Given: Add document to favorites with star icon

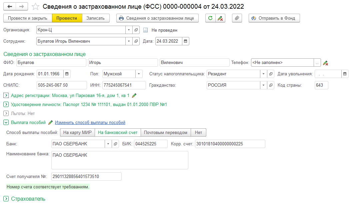Looking at the screenshot, I should (x=35, y=7).
